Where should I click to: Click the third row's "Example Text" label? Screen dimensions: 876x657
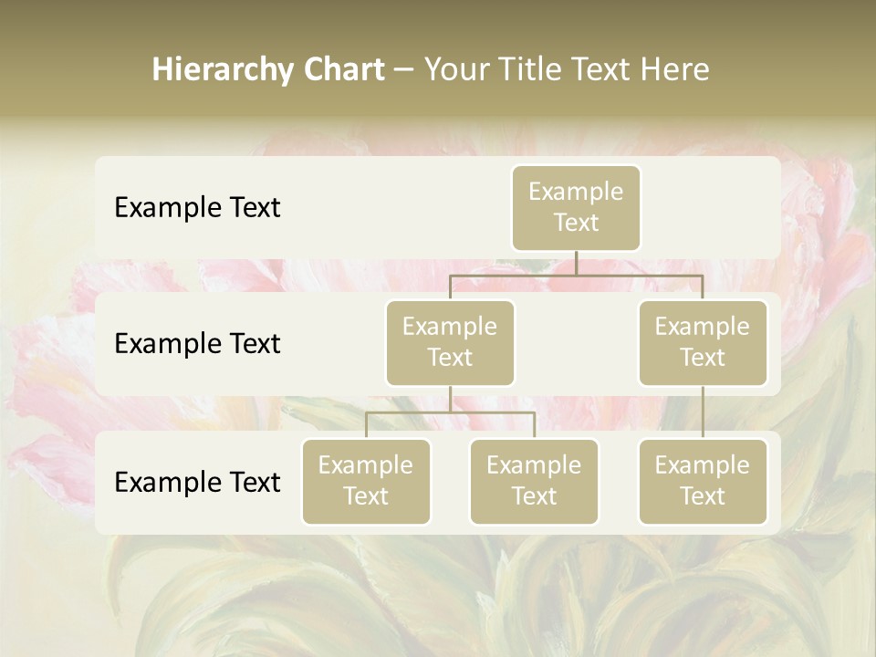(197, 482)
